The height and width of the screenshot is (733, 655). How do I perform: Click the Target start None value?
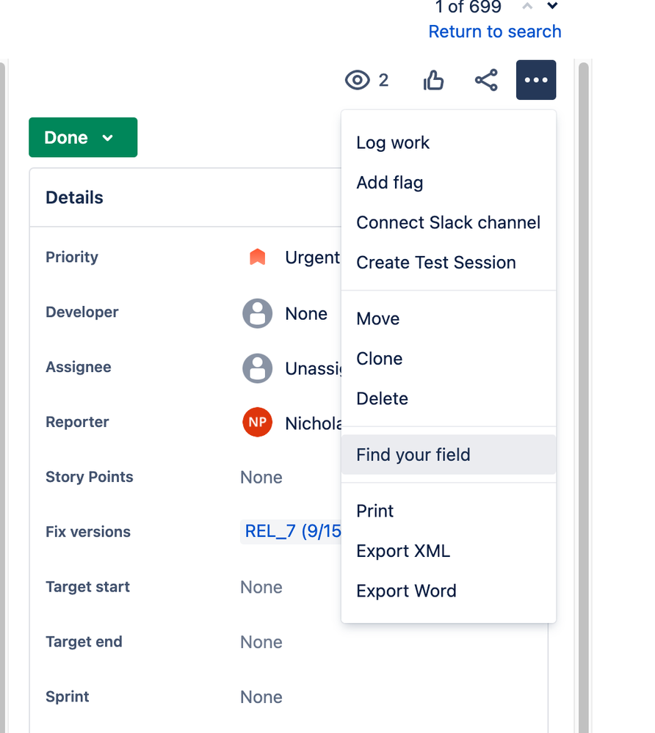[x=261, y=587]
